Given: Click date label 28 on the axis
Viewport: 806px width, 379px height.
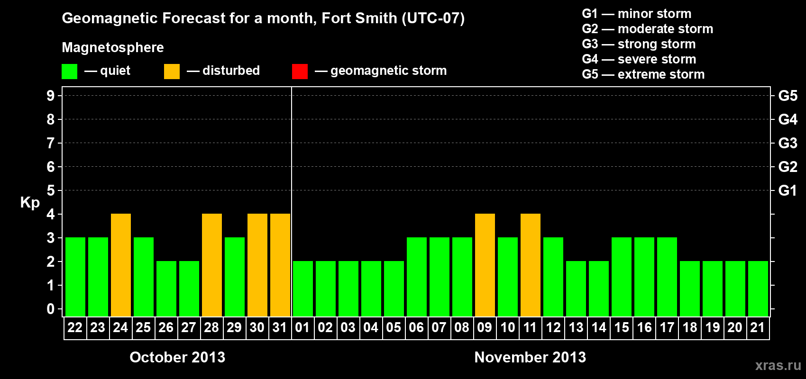Looking at the screenshot, I should click(x=211, y=328).
